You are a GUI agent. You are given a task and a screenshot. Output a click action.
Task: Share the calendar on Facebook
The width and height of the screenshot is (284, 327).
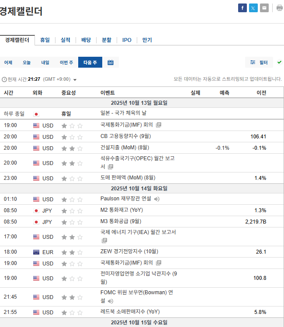point(242,8)
